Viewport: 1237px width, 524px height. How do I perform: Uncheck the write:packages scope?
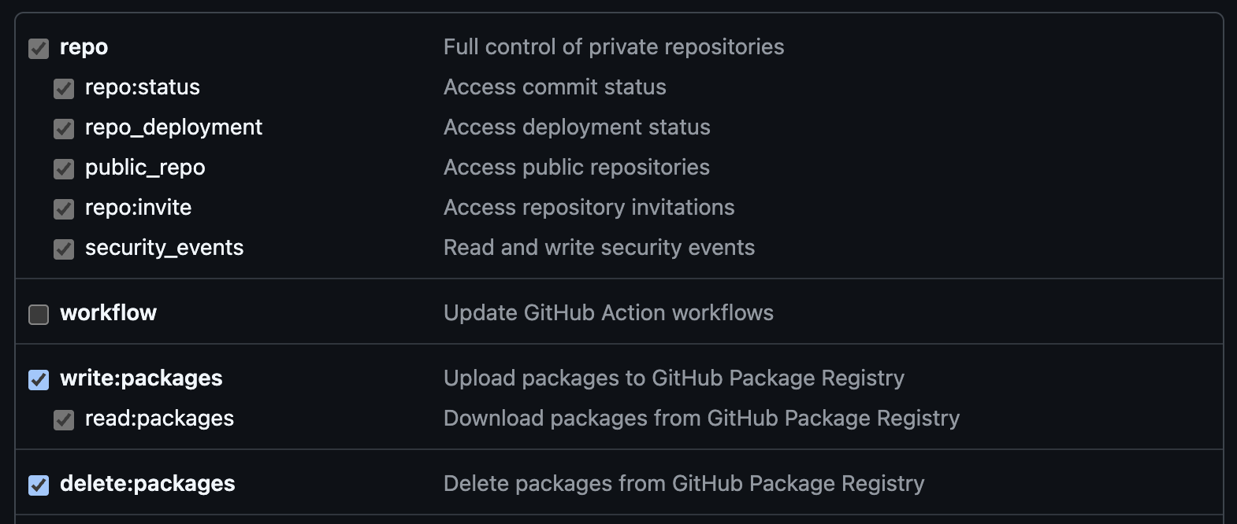pos(39,379)
